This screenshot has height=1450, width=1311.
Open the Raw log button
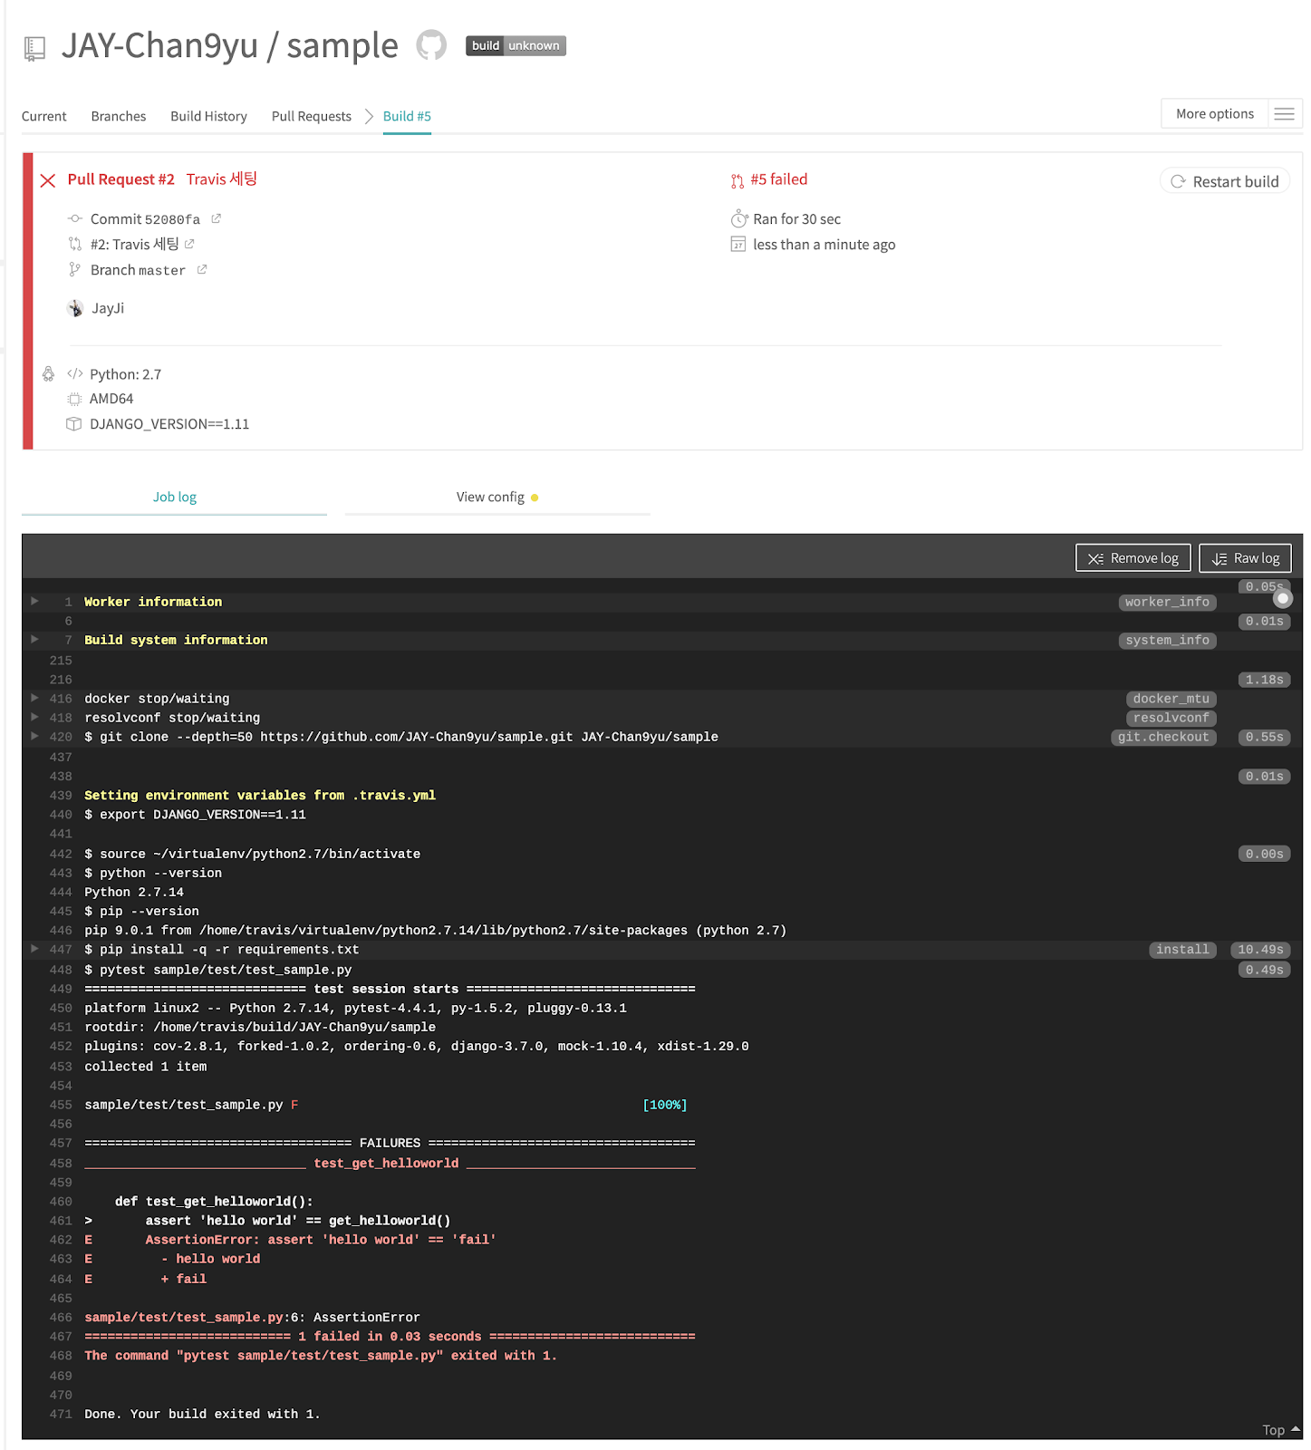[x=1245, y=558]
